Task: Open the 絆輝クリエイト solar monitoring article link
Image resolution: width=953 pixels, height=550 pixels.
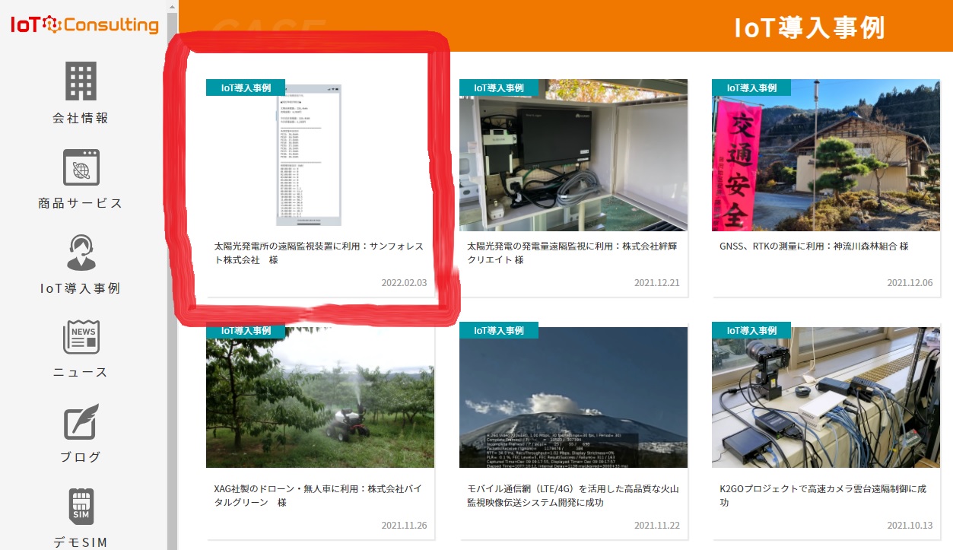Action: tap(571, 253)
